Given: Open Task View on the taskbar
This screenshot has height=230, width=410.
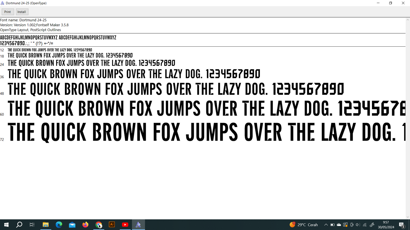Looking at the screenshot, I should (32, 225).
